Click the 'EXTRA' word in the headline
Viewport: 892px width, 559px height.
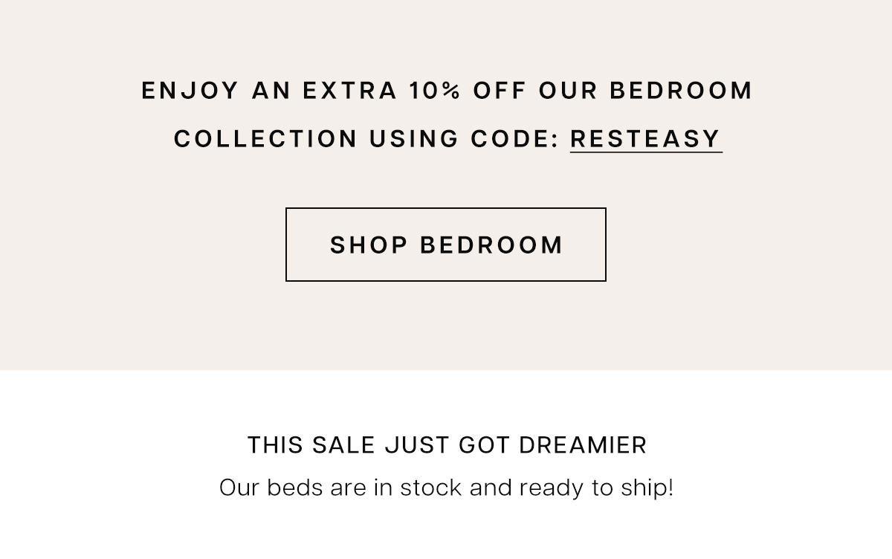(x=350, y=91)
